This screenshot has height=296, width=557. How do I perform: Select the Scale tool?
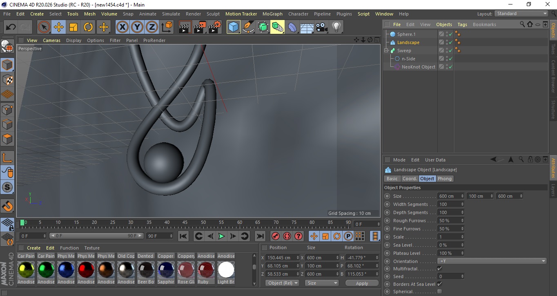click(74, 27)
